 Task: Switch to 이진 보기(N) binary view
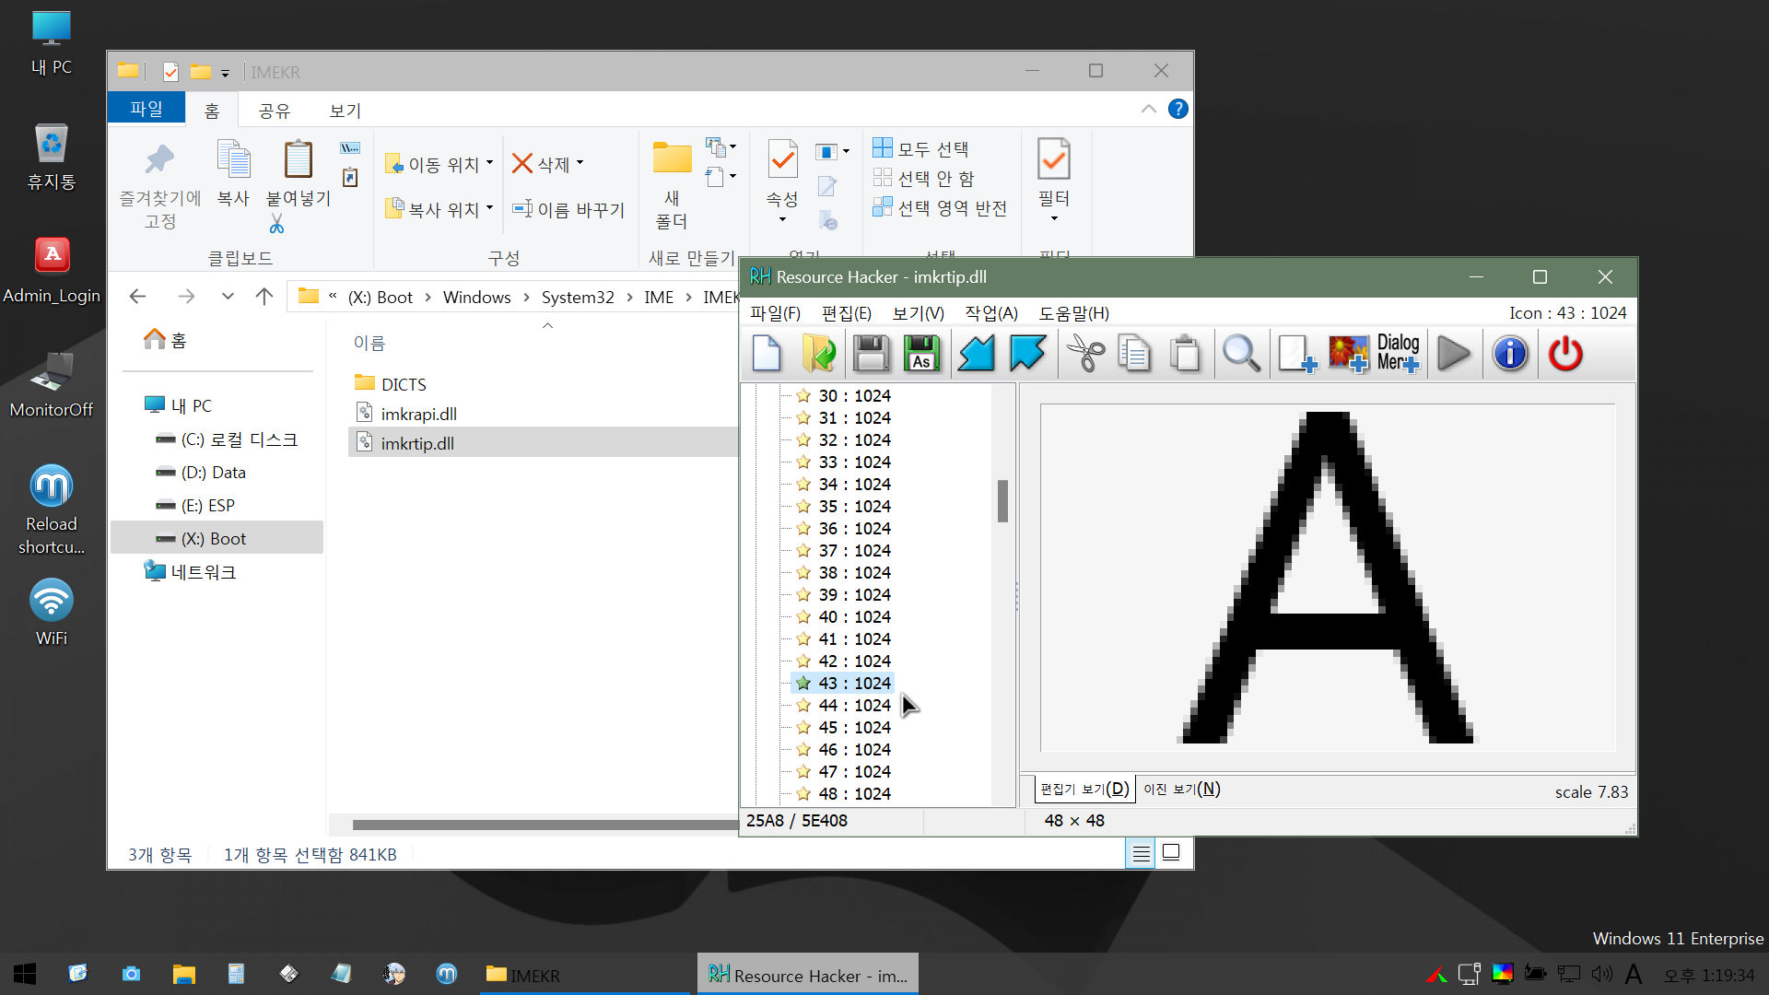tap(1181, 790)
